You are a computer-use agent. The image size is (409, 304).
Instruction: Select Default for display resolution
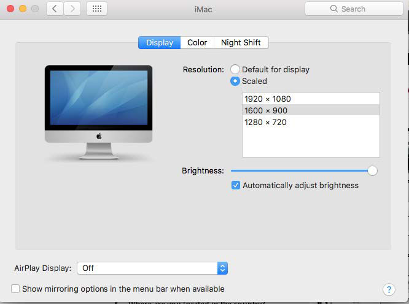pyautogui.click(x=235, y=69)
